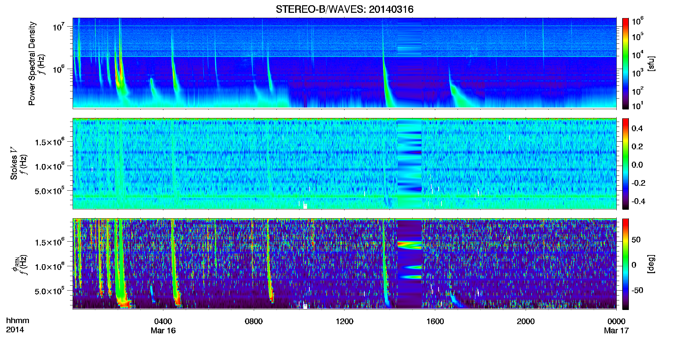Click the Stokes V colorbar
This screenshot has height=355, width=689.
pos(625,164)
